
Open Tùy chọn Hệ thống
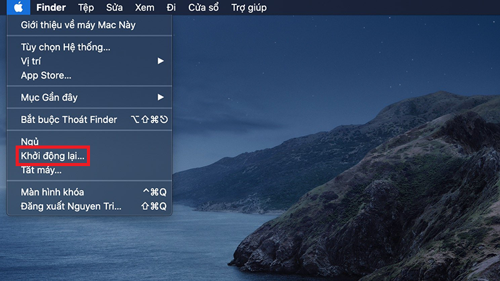click(x=66, y=47)
